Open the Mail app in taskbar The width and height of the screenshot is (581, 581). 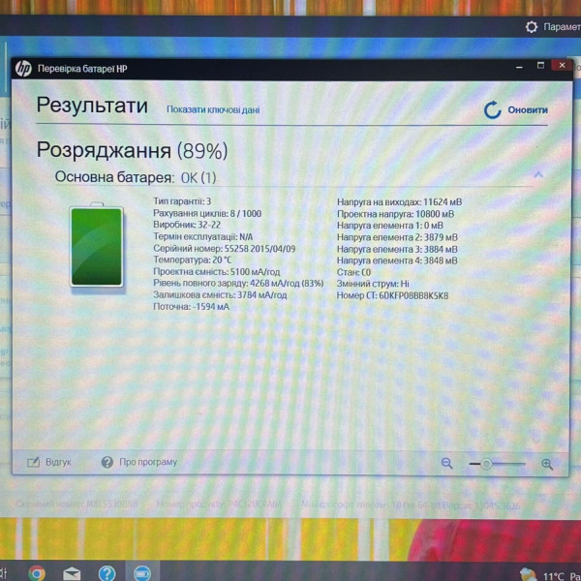[x=72, y=574]
